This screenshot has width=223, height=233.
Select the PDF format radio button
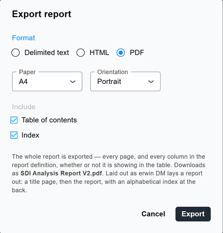[121, 53]
